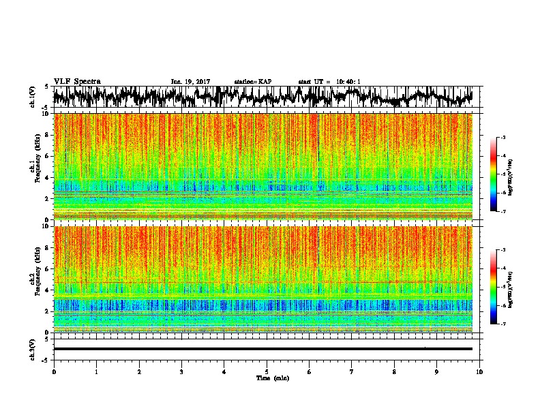The height and width of the screenshot is (417, 540).
Task: Click time axis tick label "7"
Action: pyautogui.click(x=352, y=372)
